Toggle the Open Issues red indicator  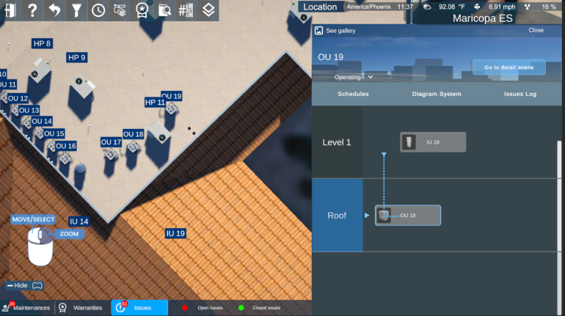186,308
